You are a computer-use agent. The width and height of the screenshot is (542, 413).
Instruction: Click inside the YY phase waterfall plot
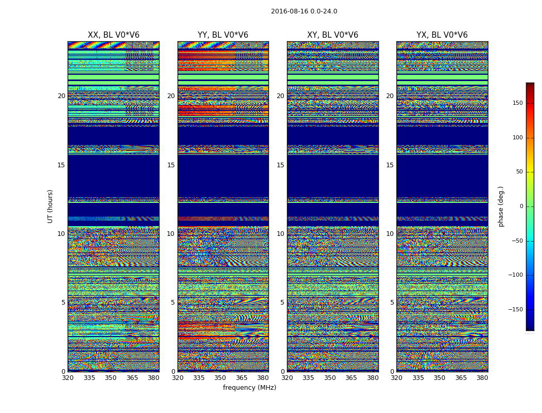click(223, 206)
